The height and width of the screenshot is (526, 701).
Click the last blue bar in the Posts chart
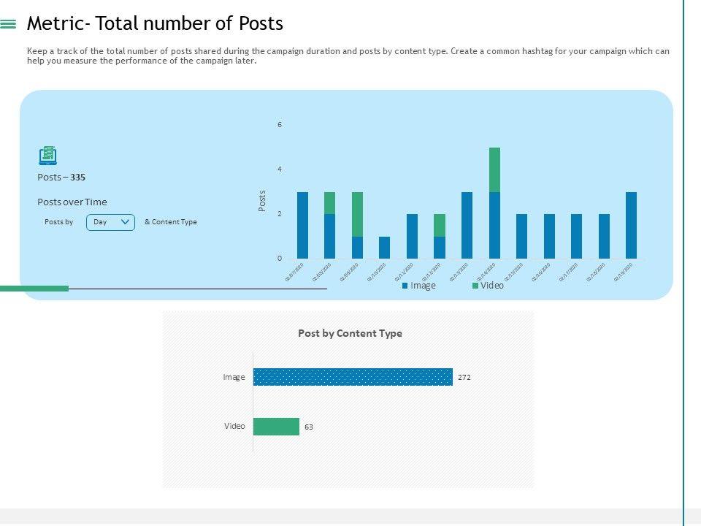tap(631, 225)
